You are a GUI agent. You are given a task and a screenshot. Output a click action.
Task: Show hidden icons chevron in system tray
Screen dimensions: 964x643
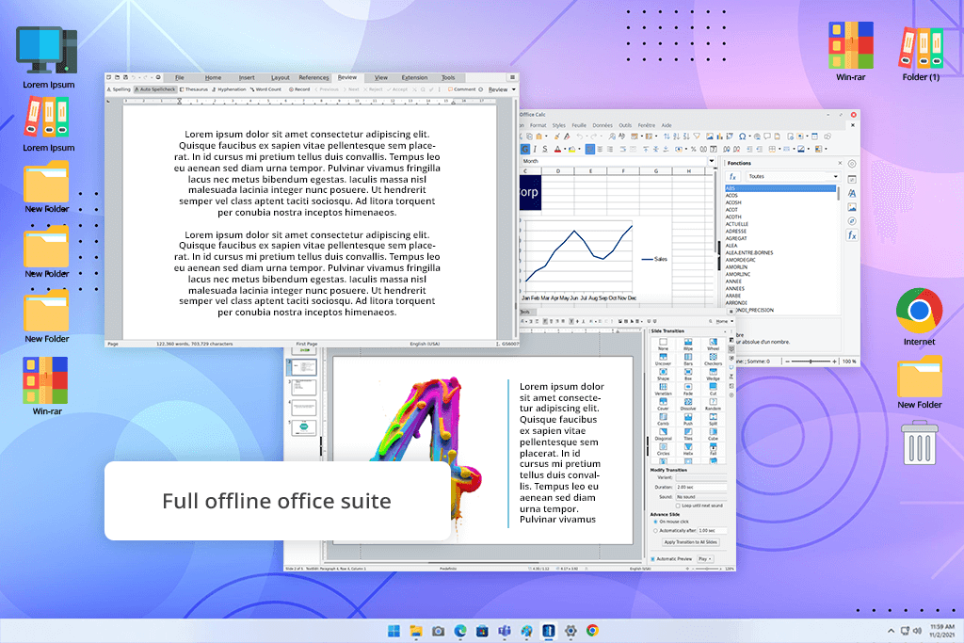pyautogui.click(x=891, y=631)
